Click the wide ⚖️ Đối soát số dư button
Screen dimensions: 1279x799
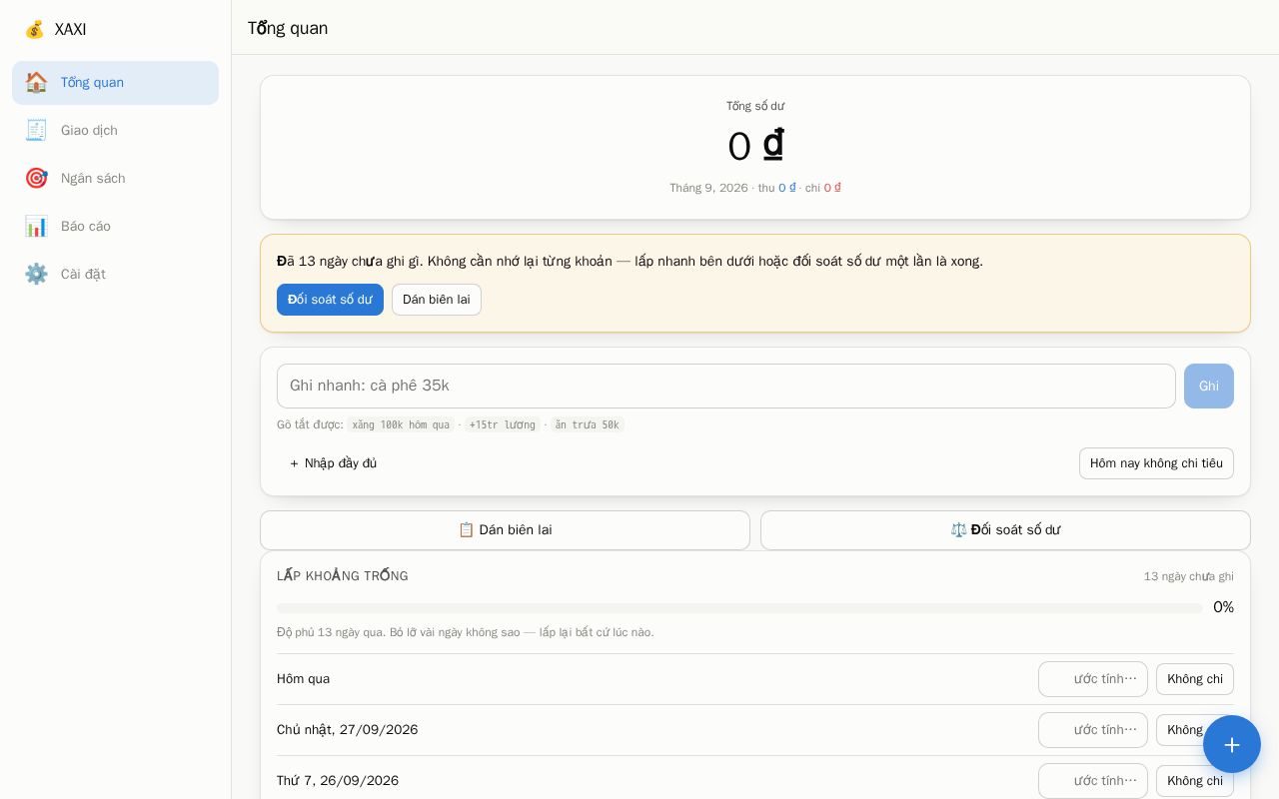pyautogui.click(x=1005, y=530)
